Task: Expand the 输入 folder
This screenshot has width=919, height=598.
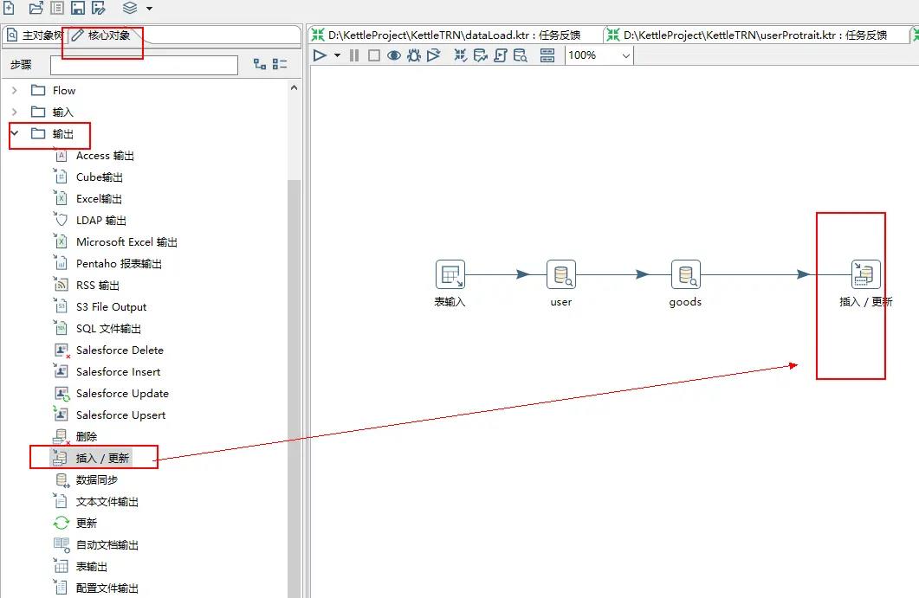Action: [14, 112]
